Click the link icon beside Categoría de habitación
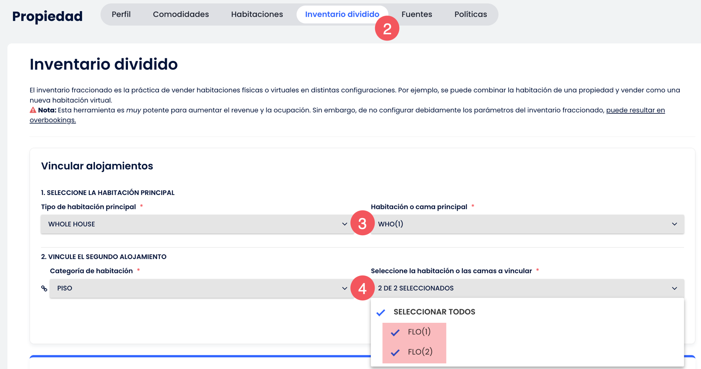This screenshot has height=369, width=701. 44,288
